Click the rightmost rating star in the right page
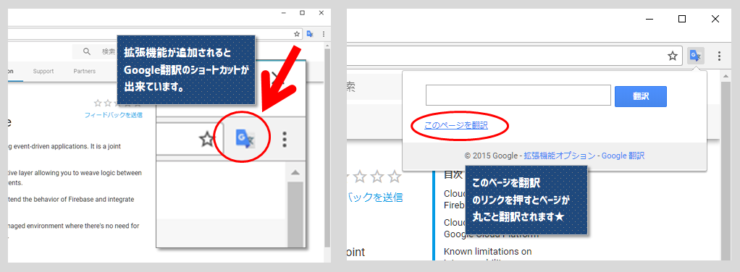Viewport: 740px width, 272px height. coord(394,177)
